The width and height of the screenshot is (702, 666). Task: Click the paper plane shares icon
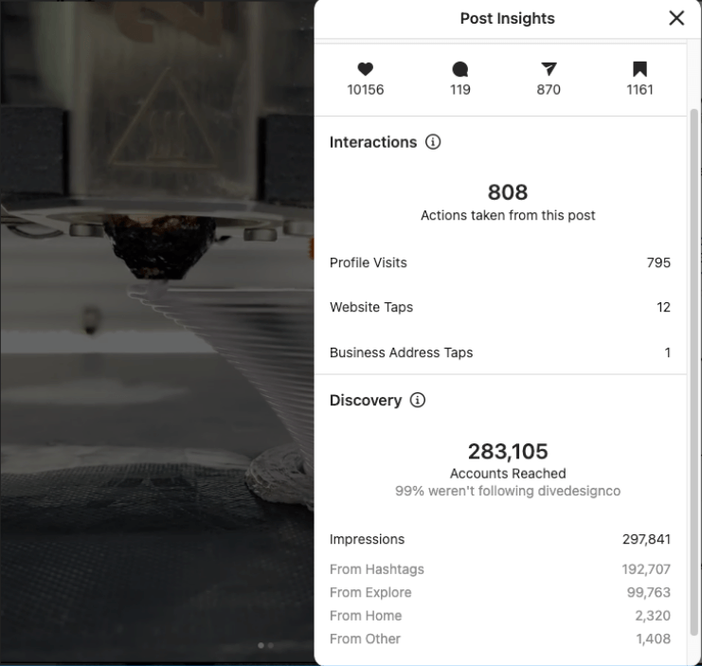pos(549,69)
